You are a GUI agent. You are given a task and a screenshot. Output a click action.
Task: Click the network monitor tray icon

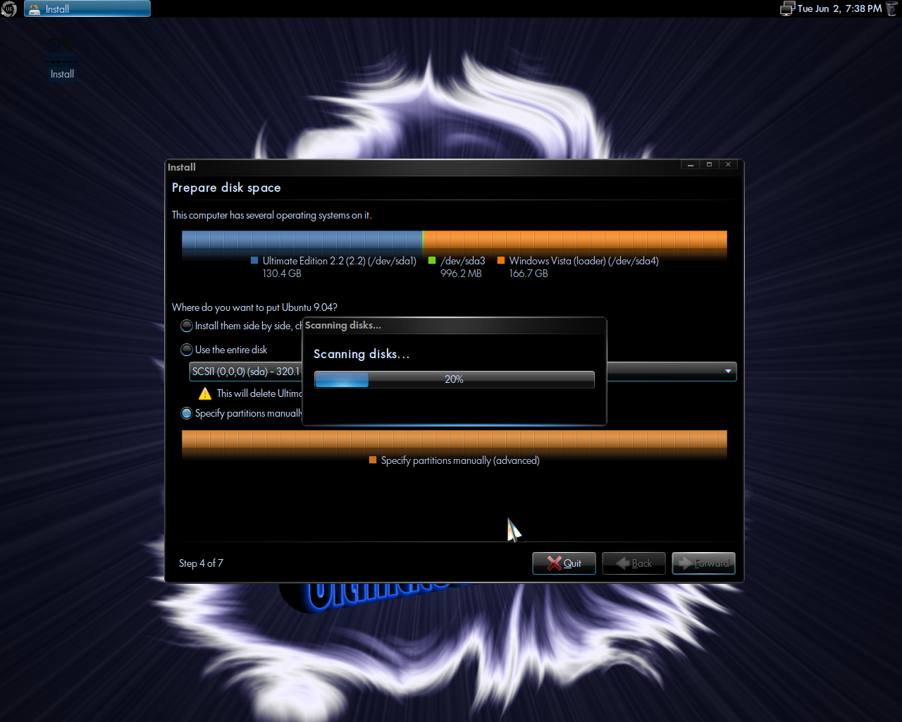787,8
